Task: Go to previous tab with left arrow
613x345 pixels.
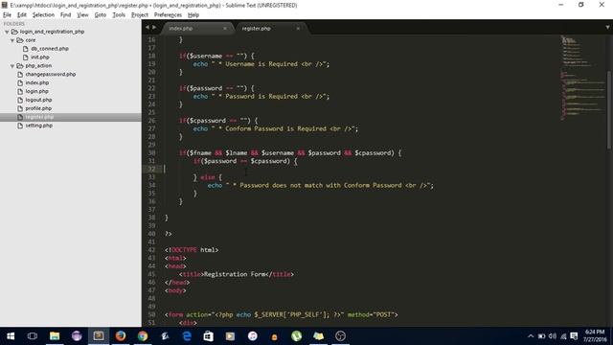Action: (147, 28)
